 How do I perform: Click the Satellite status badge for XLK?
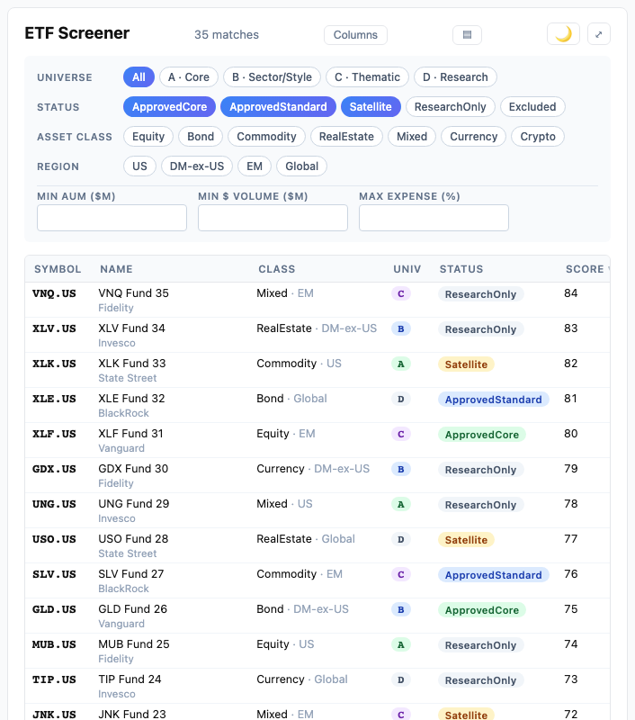tap(466, 364)
